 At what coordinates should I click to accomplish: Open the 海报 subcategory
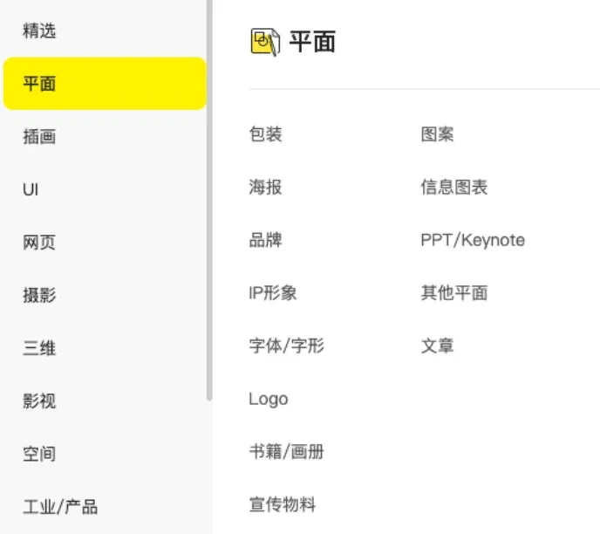pos(265,187)
